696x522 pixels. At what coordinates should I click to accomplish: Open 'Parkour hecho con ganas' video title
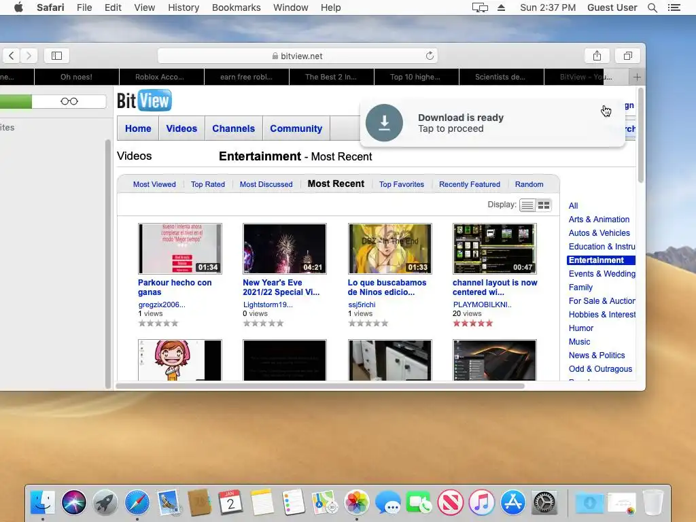tap(175, 288)
